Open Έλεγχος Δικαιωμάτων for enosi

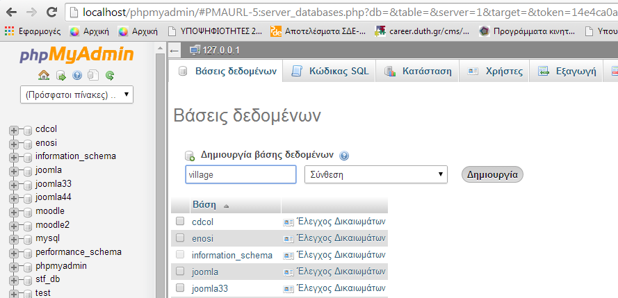click(x=341, y=238)
